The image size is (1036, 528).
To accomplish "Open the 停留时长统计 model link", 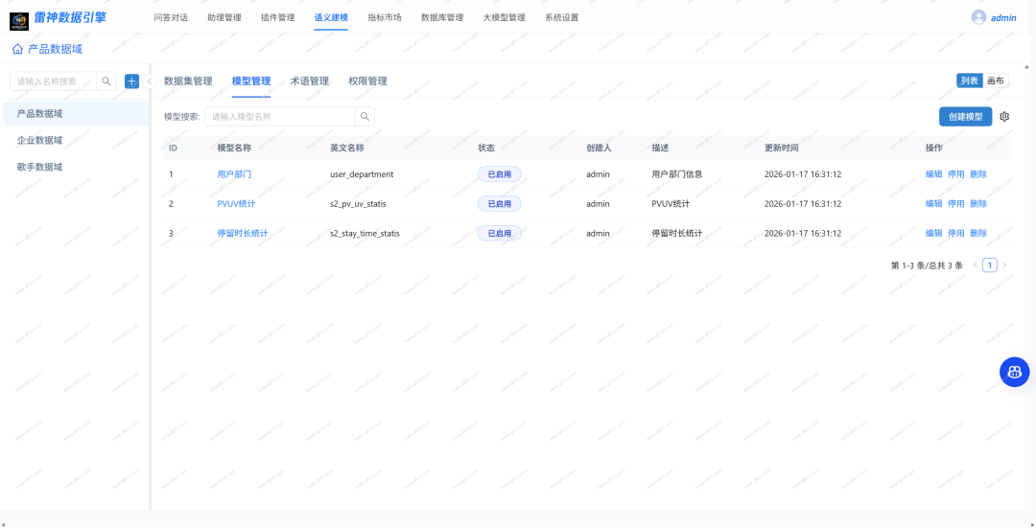I will click(x=243, y=233).
